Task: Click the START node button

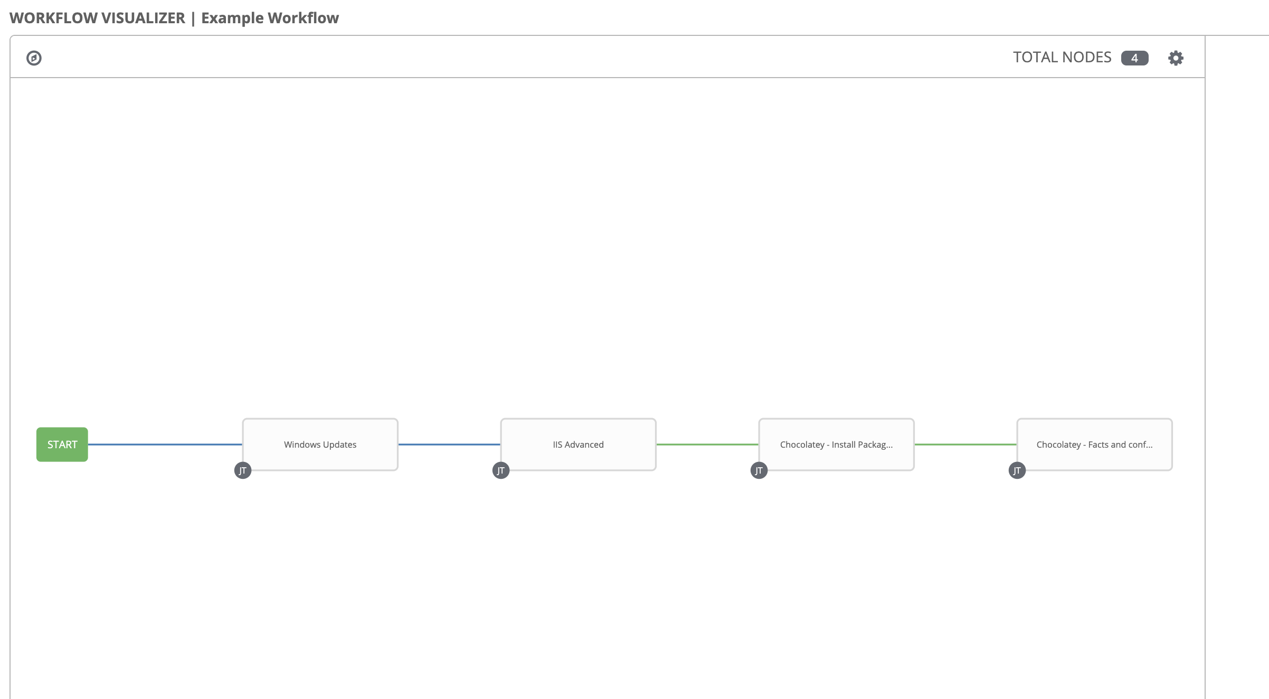Action: [x=62, y=444]
